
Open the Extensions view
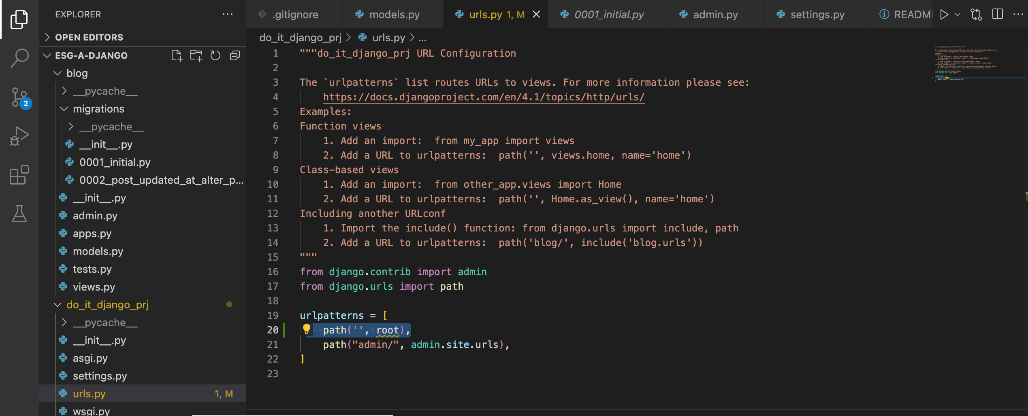[x=19, y=175]
